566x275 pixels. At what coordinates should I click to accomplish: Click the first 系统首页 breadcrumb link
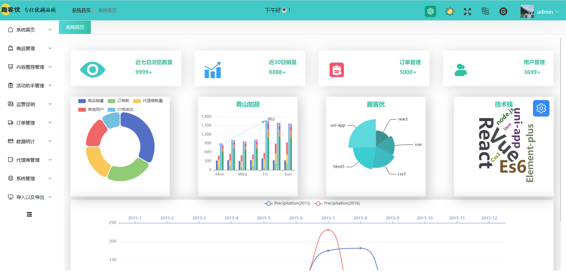81,10
